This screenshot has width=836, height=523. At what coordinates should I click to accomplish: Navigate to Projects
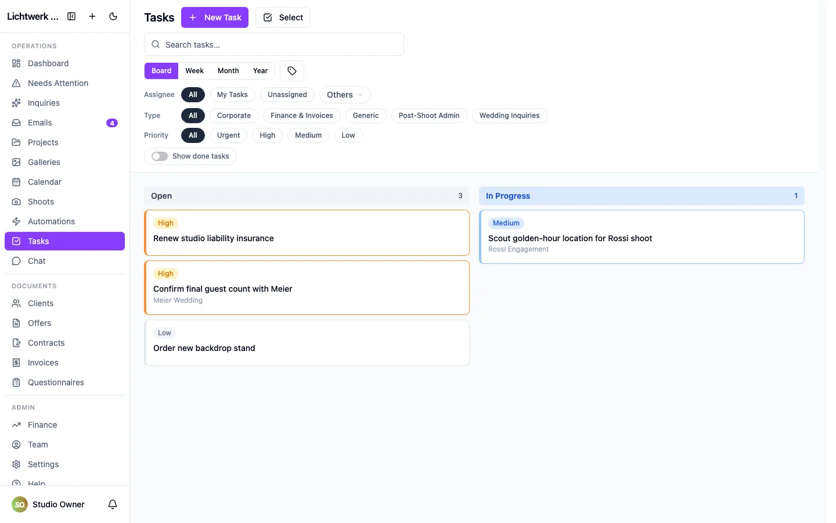coord(64,142)
